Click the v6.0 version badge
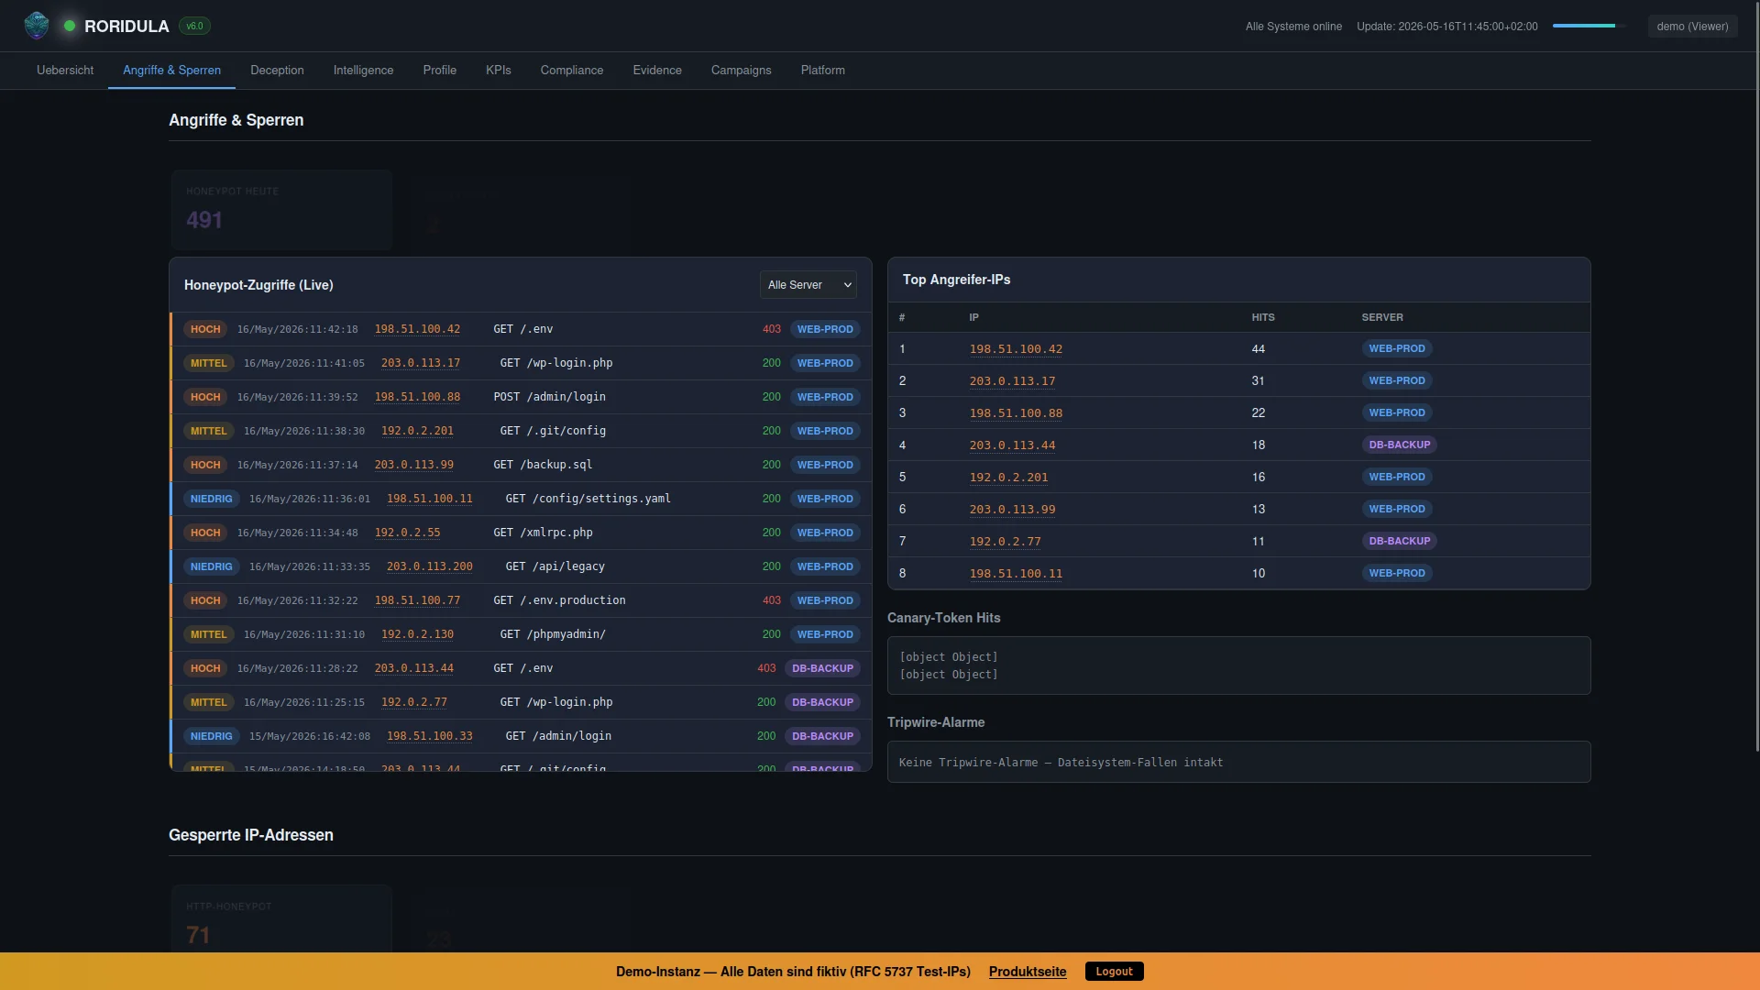 [x=194, y=26]
